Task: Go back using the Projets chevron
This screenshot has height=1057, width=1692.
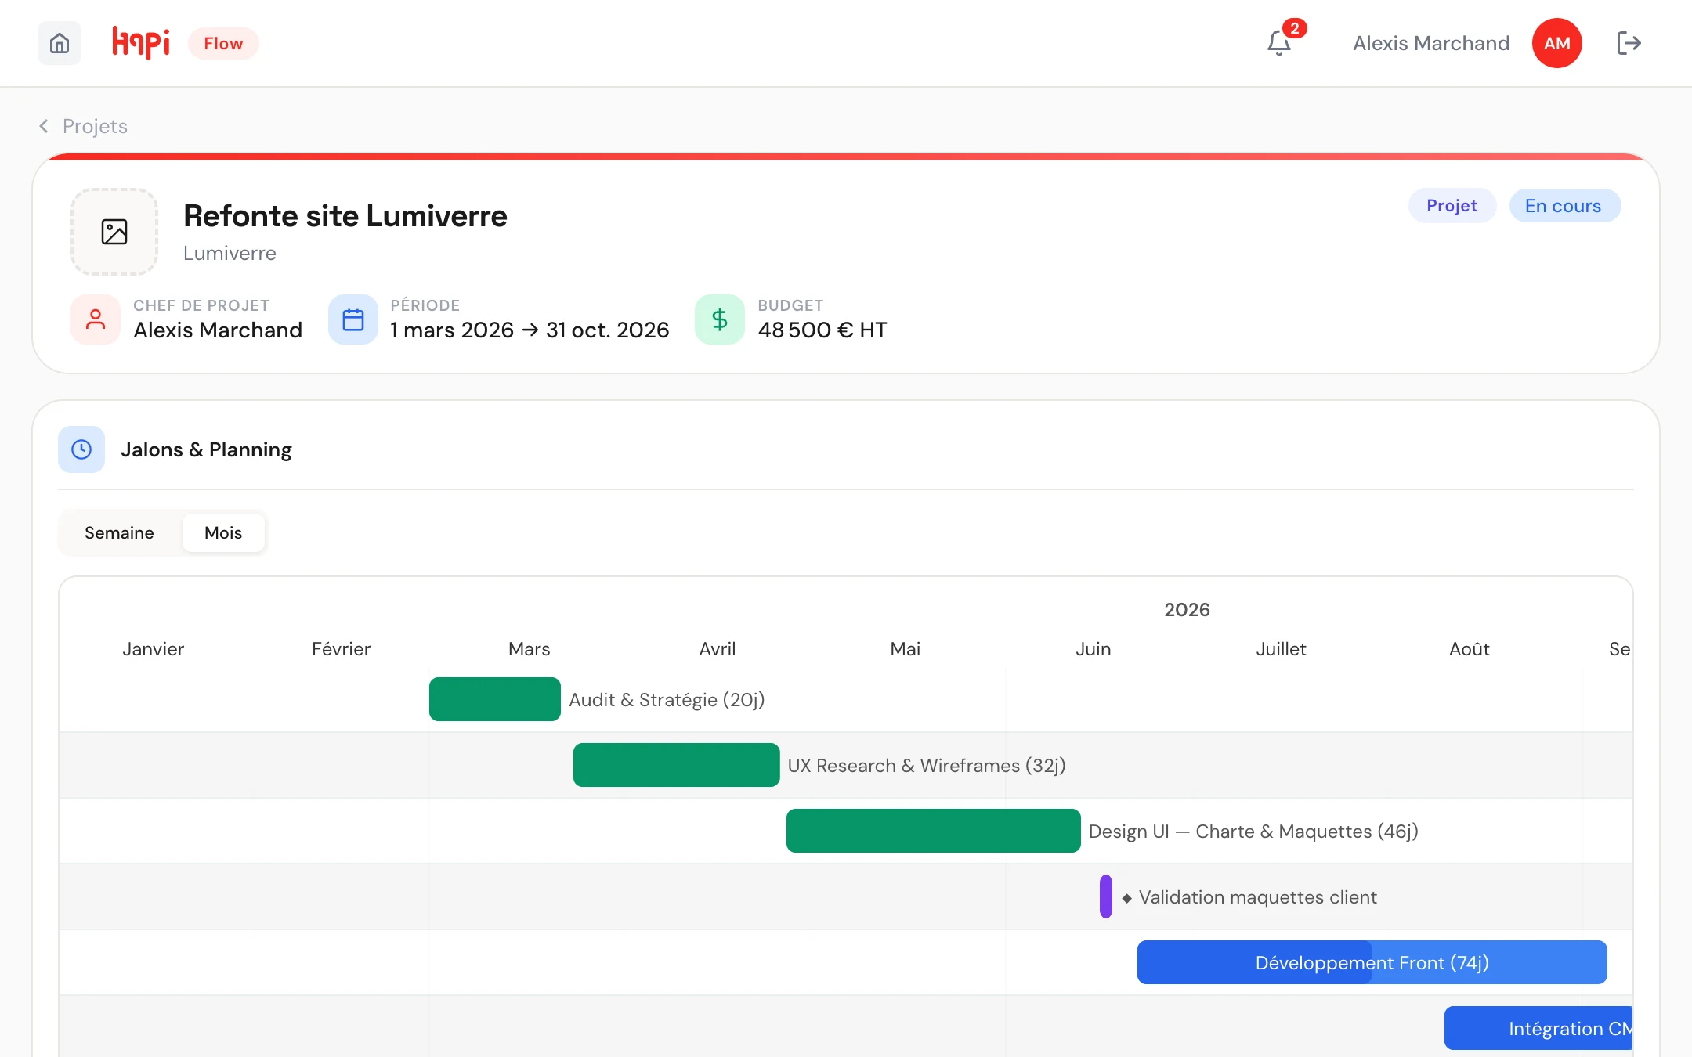Action: [44, 126]
